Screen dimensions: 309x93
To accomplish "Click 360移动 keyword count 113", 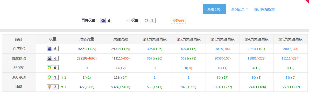I will coord(117,78).
